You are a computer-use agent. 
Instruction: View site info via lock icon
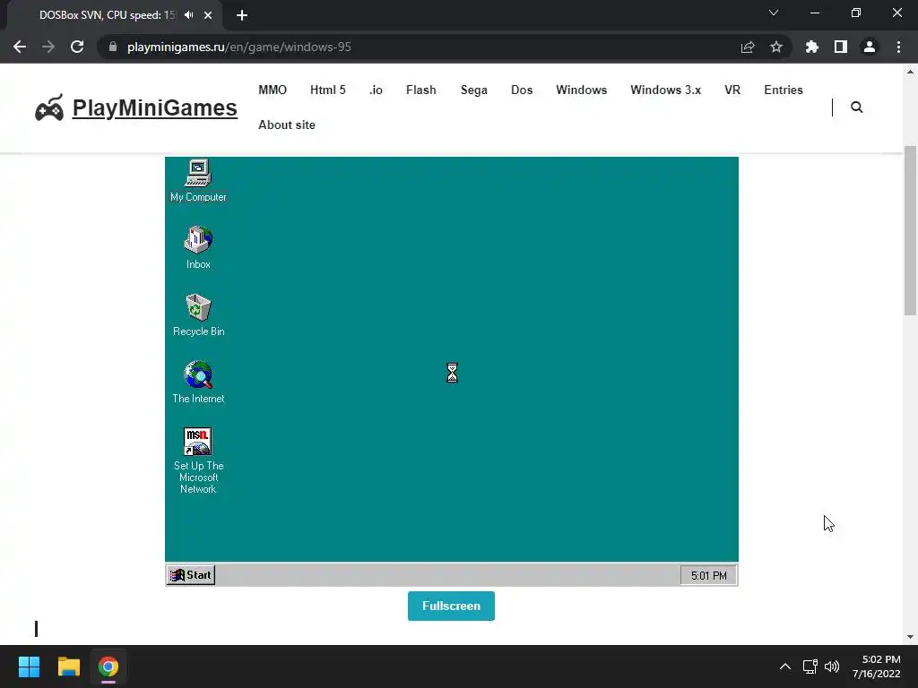113,47
